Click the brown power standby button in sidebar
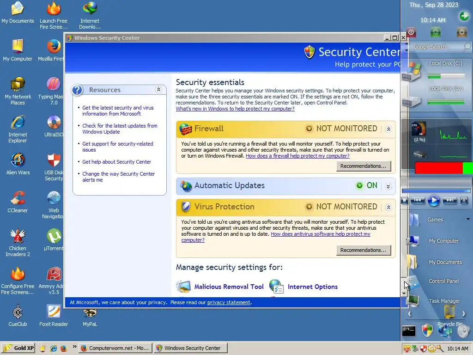Screen dimensions: 473x355 [461, 32]
